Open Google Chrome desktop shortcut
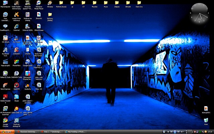The width and height of the screenshot is (214, 134). 5,123
